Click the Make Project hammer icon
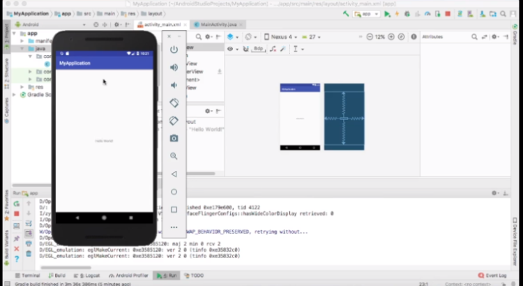523x286 pixels. (347, 13)
